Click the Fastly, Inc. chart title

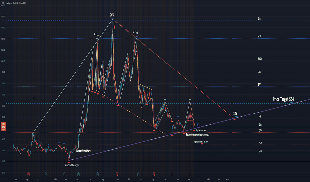click(16, 3)
